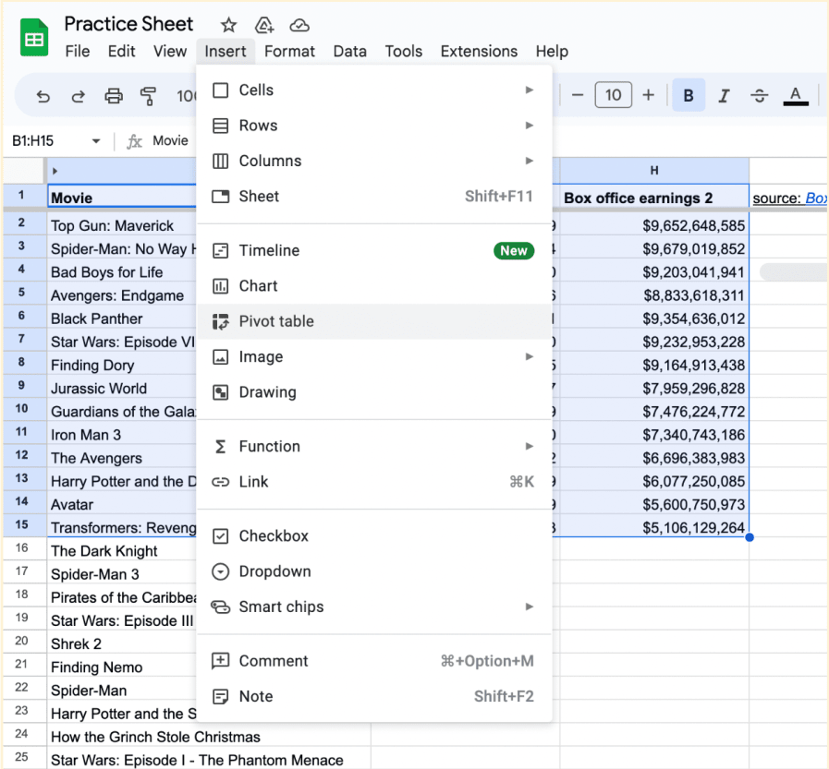Select the Black Panther cell
The height and width of the screenshot is (769, 829).
122,318
